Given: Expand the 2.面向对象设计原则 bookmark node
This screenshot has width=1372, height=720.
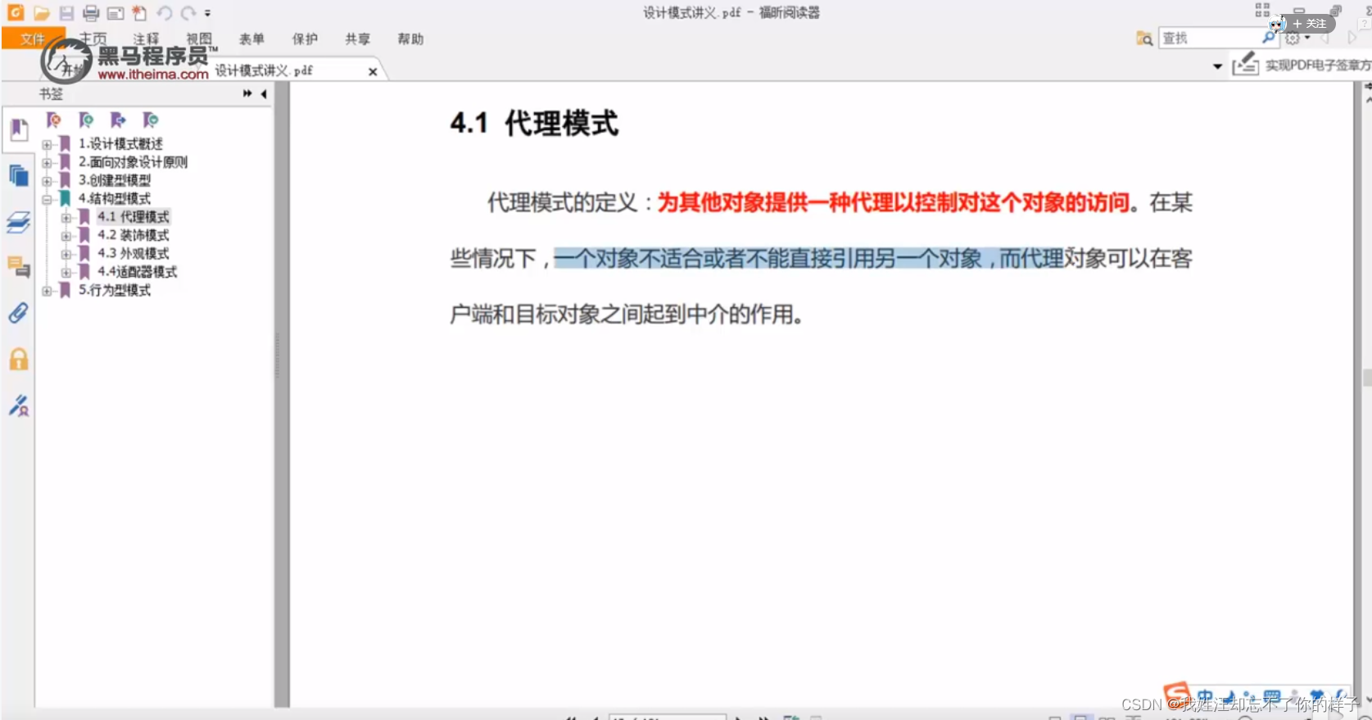Looking at the screenshot, I should (47, 162).
